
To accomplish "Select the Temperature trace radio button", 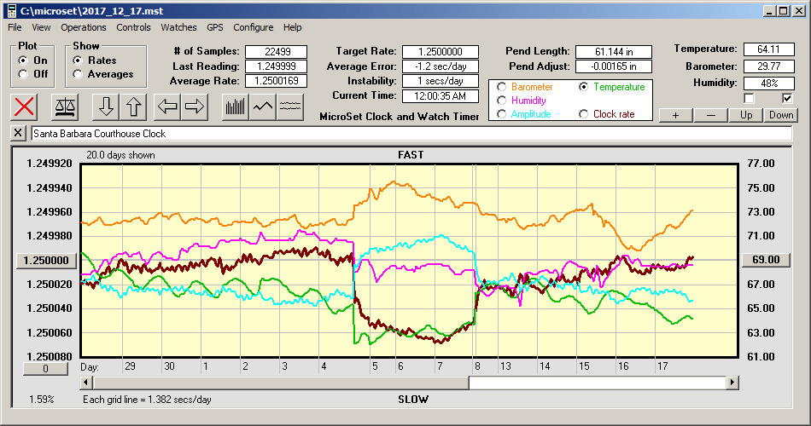I will pyautogui.click(x=583, y=87).
